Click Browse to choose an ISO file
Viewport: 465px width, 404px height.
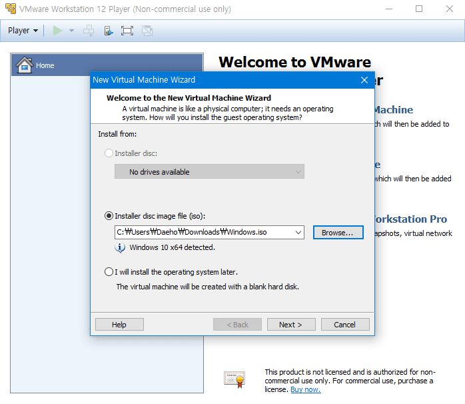coord(338,233)
